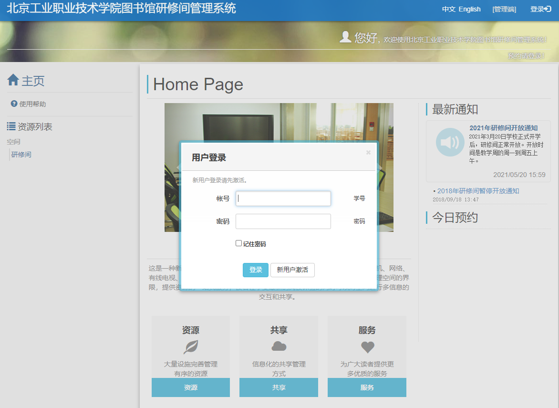The image size is (559, 408).
Task: Click the cloud icon in the 共享 card
Action: 279,346
